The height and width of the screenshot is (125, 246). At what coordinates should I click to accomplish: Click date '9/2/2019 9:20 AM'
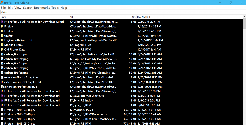pos(149,22)
